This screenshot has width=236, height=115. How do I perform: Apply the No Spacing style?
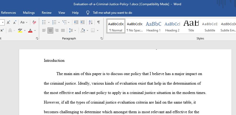coord(134,26)
